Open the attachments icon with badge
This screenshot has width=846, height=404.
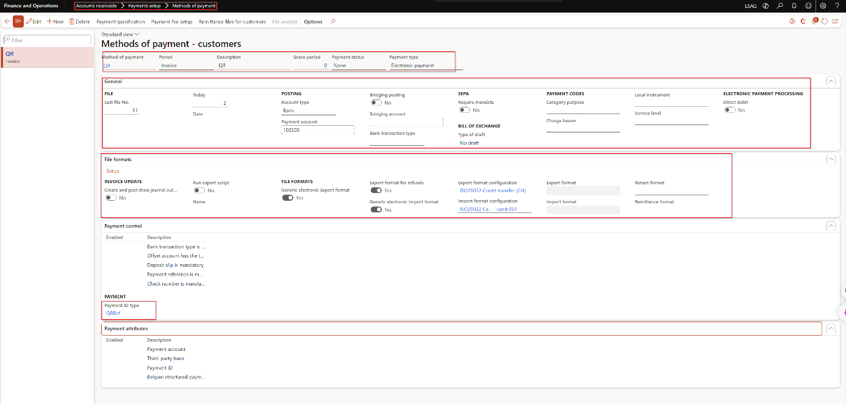pyautogui.click(x=816, y=21)
